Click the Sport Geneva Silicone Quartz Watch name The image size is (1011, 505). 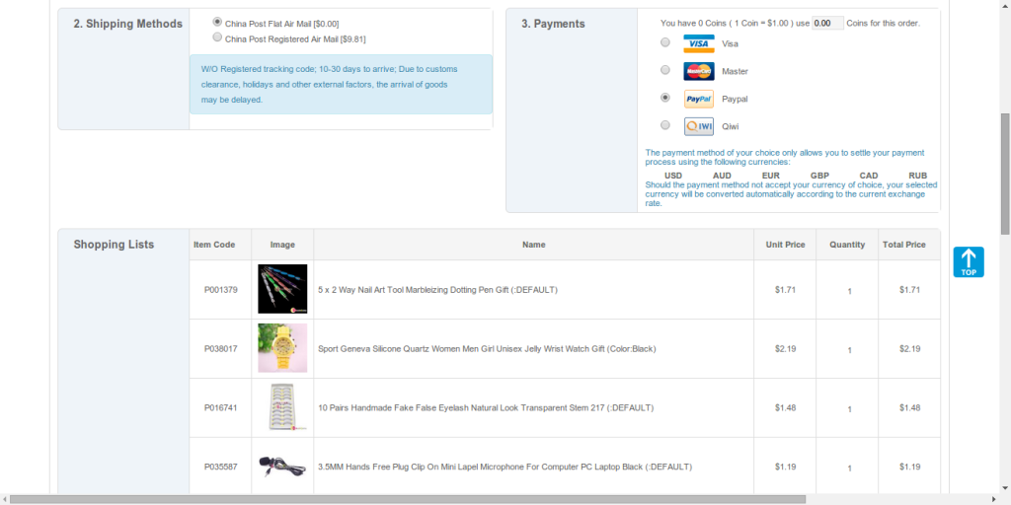[487, 349]
